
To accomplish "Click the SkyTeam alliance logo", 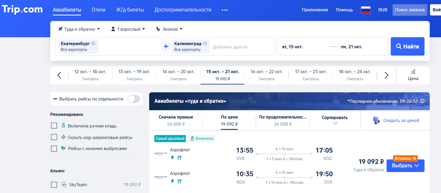I will pos(63,185).
